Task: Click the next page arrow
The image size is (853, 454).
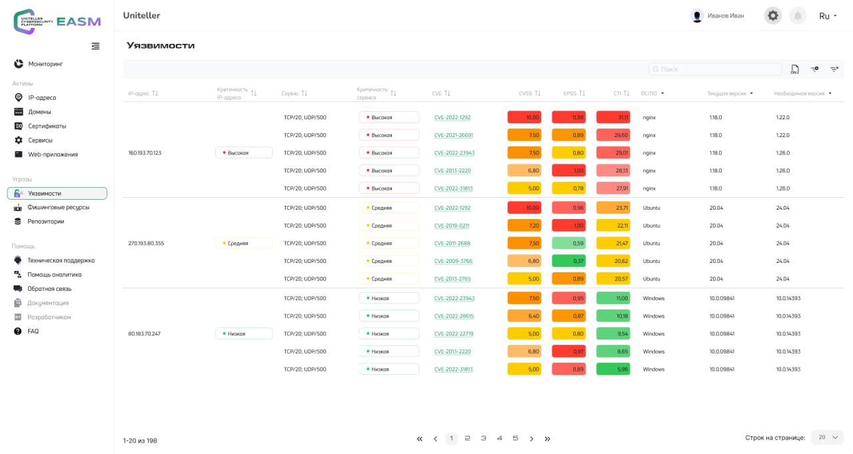Action: [531, 439]
